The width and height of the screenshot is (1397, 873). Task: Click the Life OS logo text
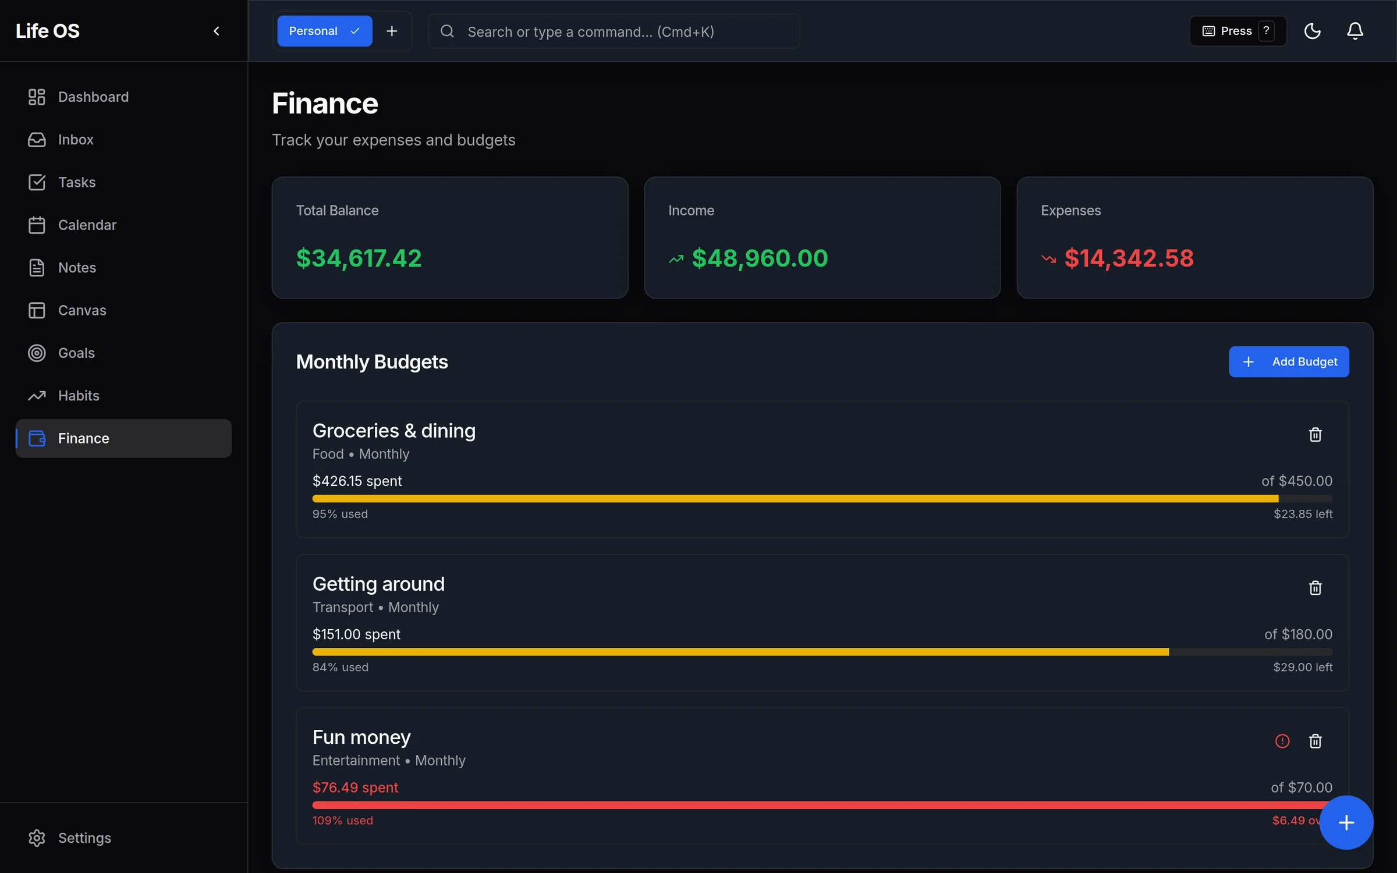[48, 31]
